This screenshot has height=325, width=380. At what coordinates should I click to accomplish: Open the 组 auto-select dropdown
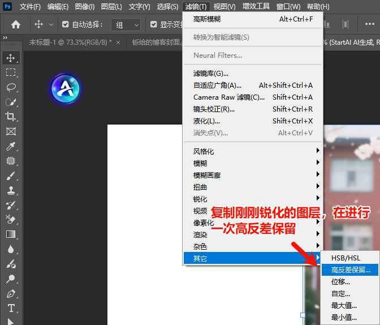126,24
